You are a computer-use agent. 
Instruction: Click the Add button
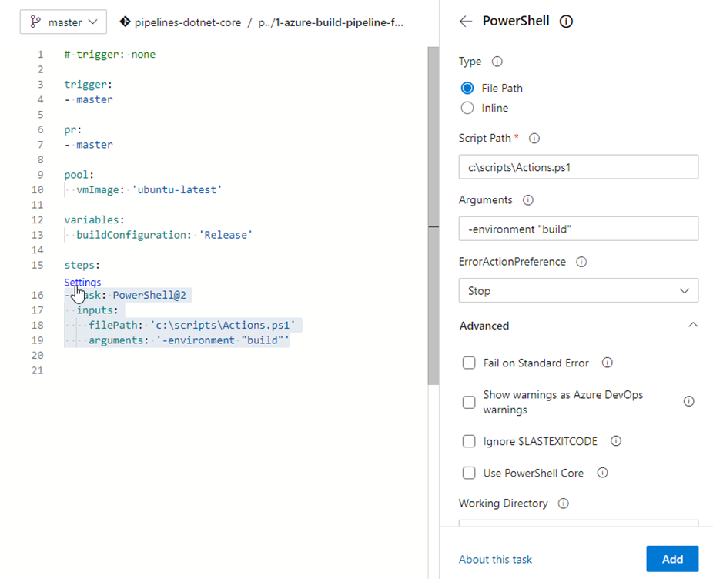pyautogui.click(x=671, y=559)
